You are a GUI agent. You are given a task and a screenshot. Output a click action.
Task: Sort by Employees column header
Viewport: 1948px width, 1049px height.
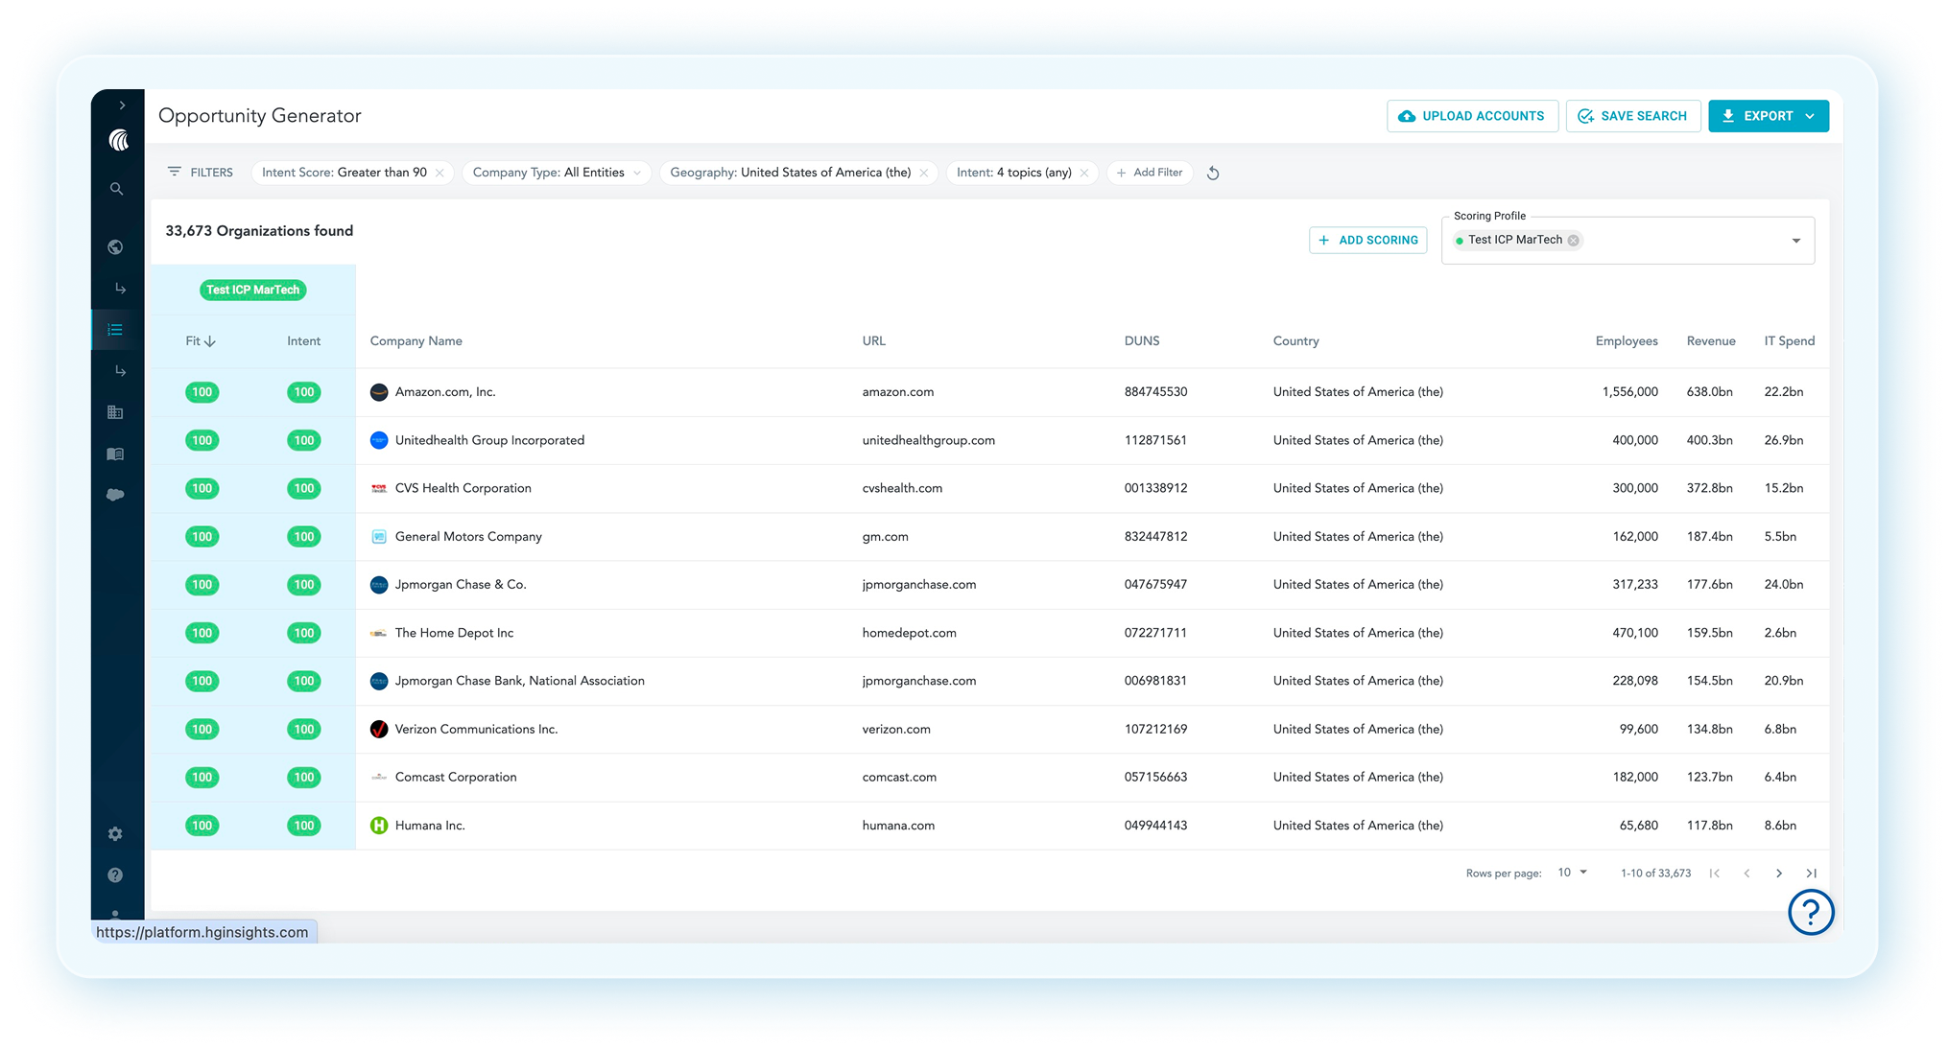(x=1627, y=341)
